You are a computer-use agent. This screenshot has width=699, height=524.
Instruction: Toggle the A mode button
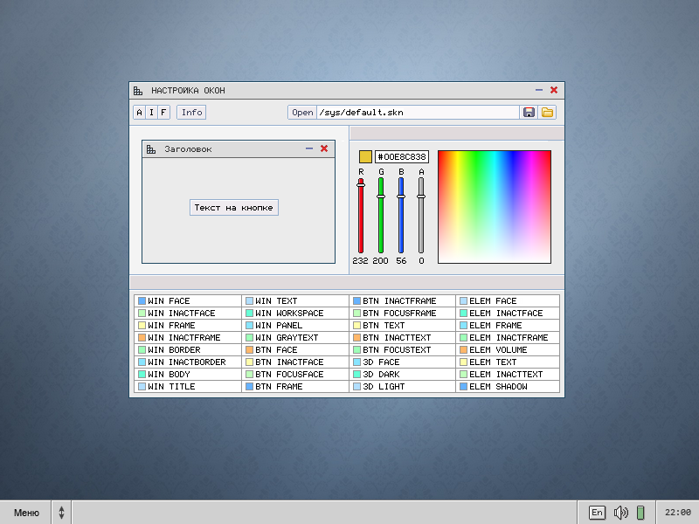coord(139,113)
